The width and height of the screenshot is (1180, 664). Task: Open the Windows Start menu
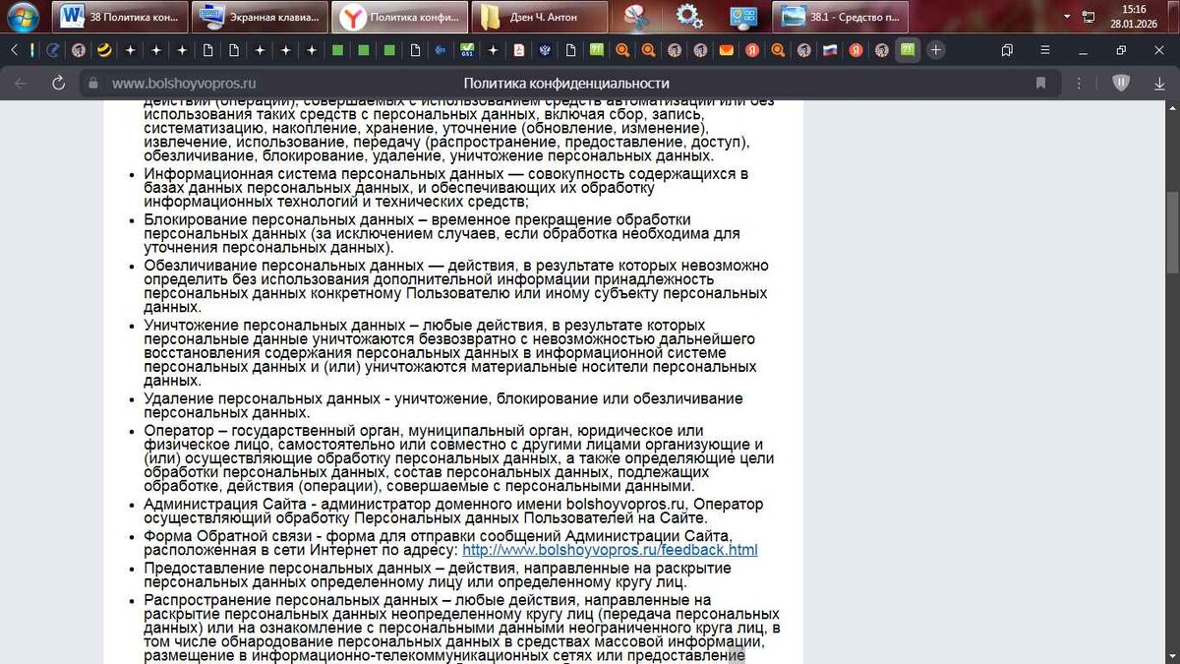[x=22, y=16]
